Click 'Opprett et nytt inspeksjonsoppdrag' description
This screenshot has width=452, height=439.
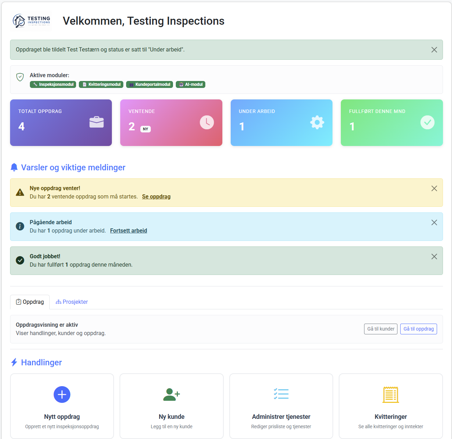[62, 426]
